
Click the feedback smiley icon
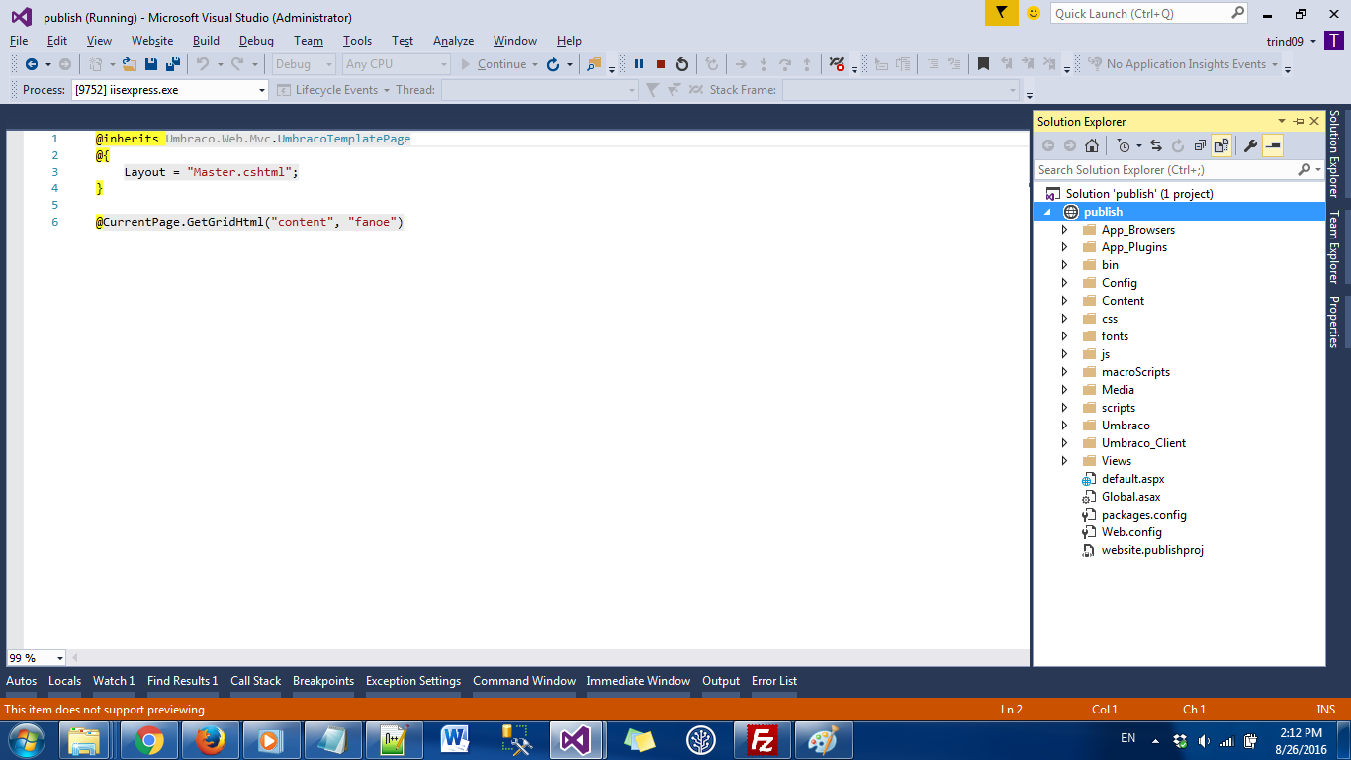click(1034, 13)
